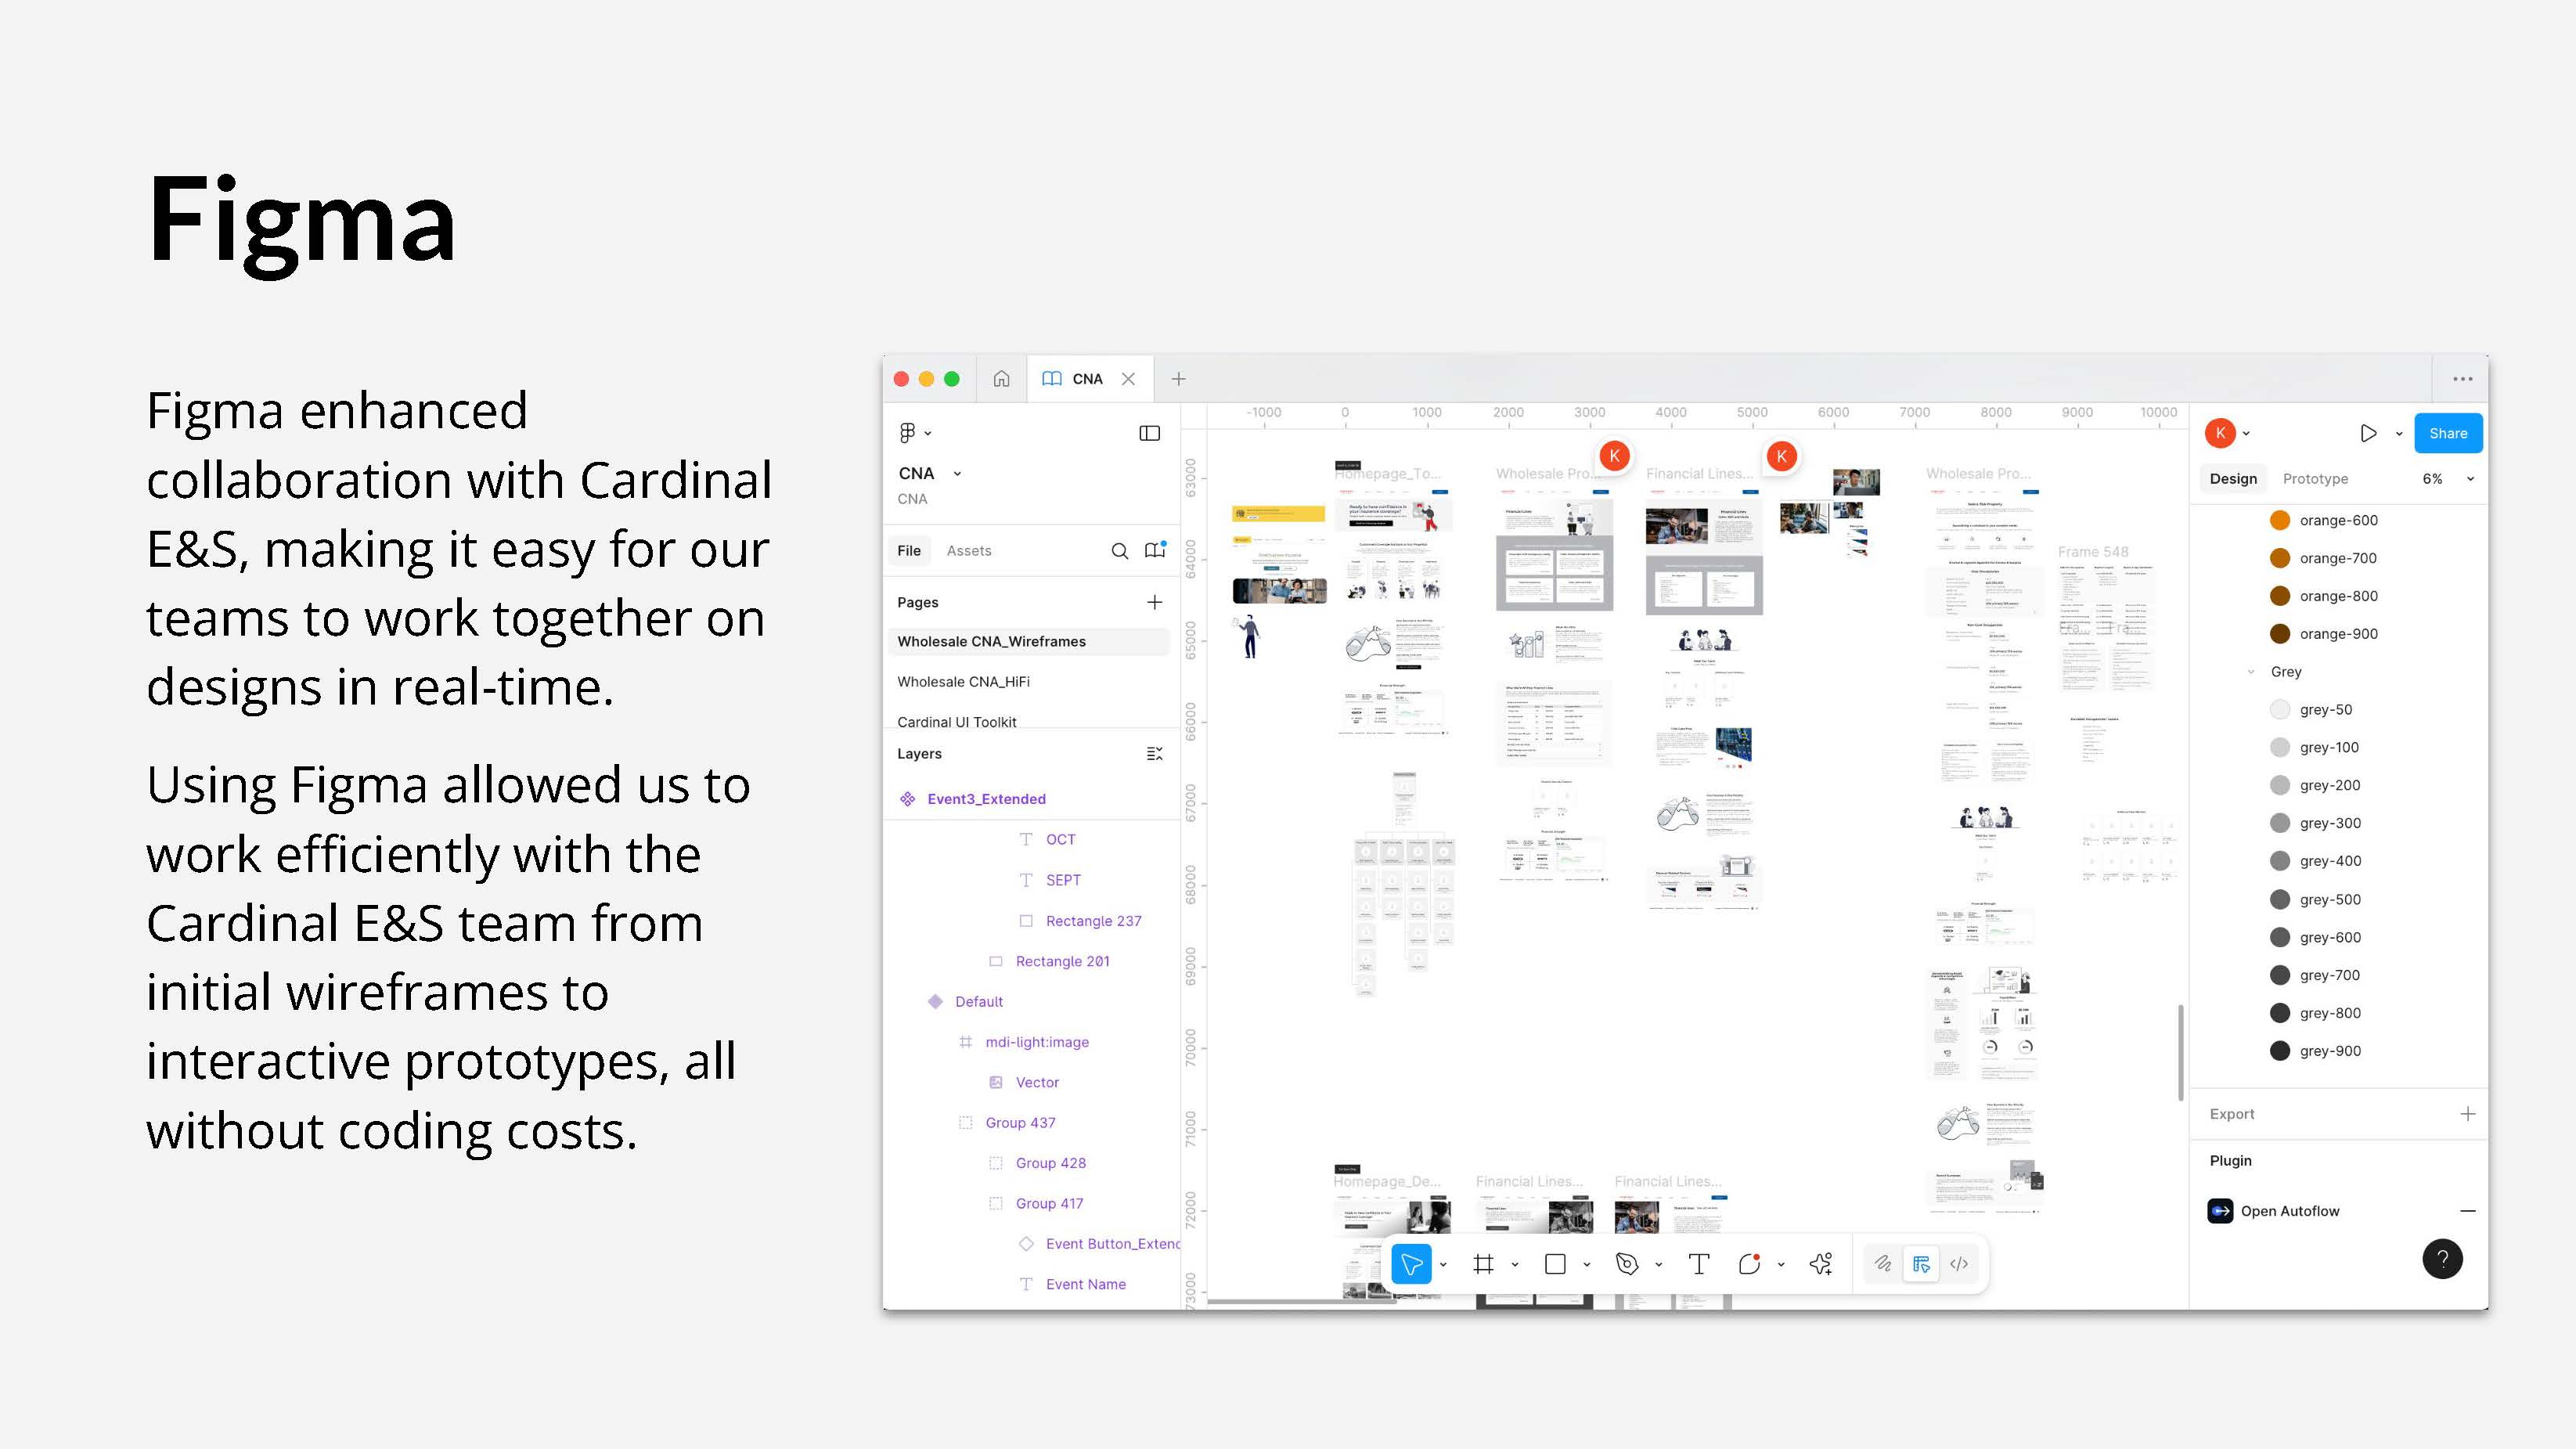
Task: Select the Wholesale CNA_HiFi page
Action: tap(963, 682)
